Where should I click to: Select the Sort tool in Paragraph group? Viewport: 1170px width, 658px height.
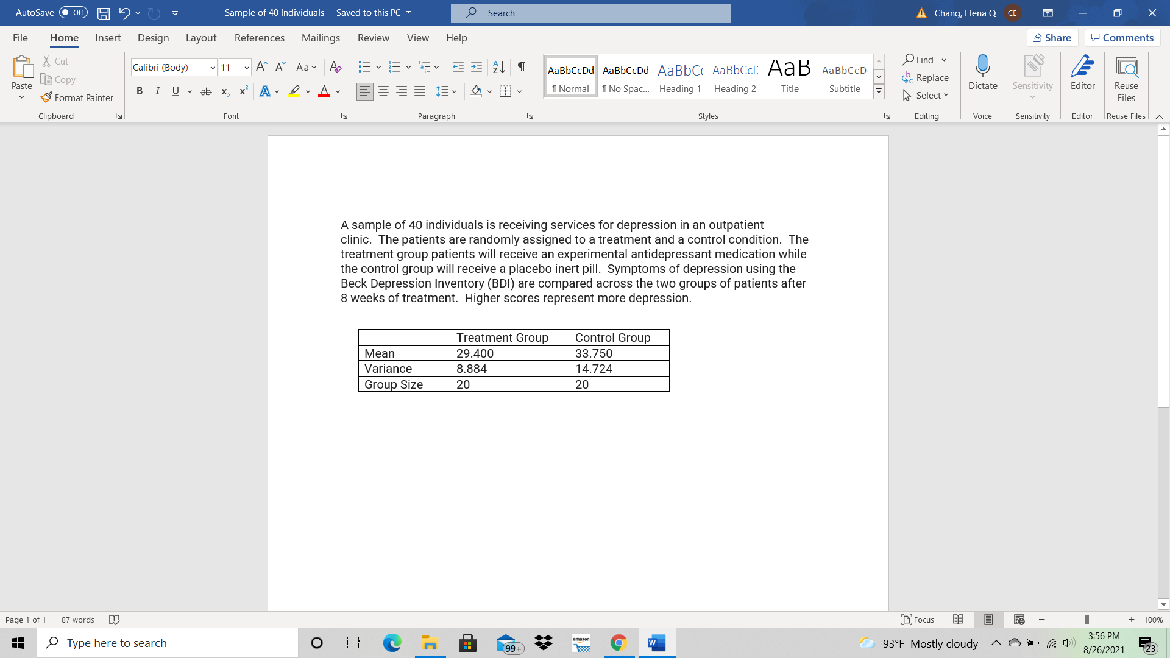tap(498, 67)
